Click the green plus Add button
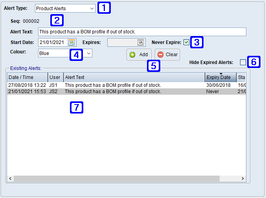The height and width of the screenshot is (198, 266). 139,55
